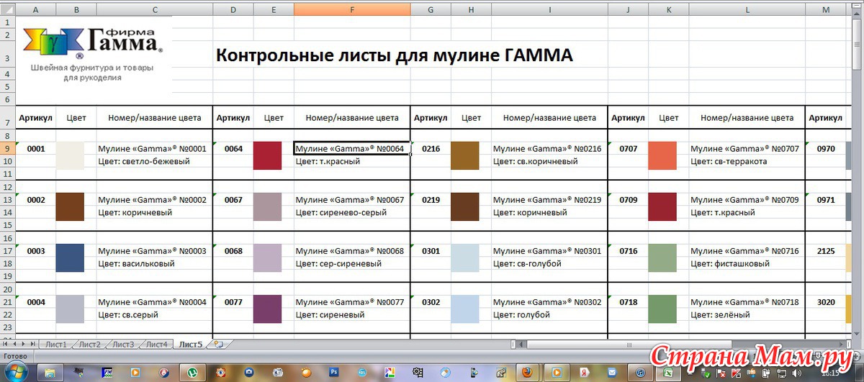Select all cells via corner button
This screenshot has width=864, height=382.
point(7,9)
